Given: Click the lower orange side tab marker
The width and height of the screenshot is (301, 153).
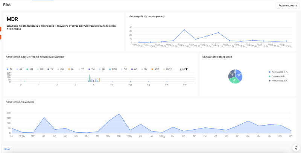Looking at the screenshot, I should [x=1, y=37].
